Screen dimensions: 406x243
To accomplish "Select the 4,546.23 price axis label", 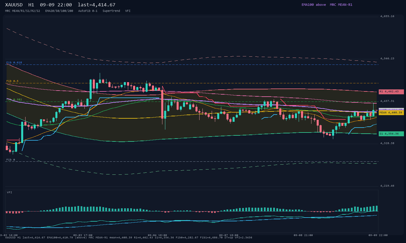I will (387, 58).
